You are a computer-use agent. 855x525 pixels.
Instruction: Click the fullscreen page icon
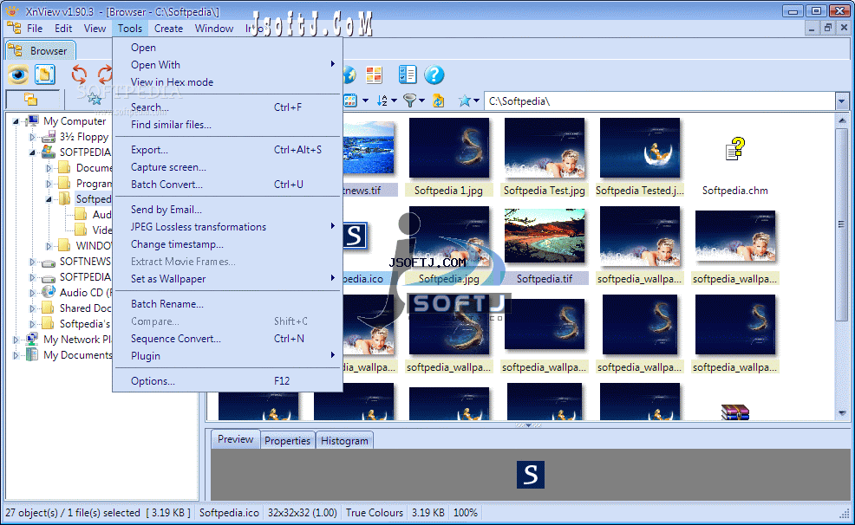click(x=45, y=74)
